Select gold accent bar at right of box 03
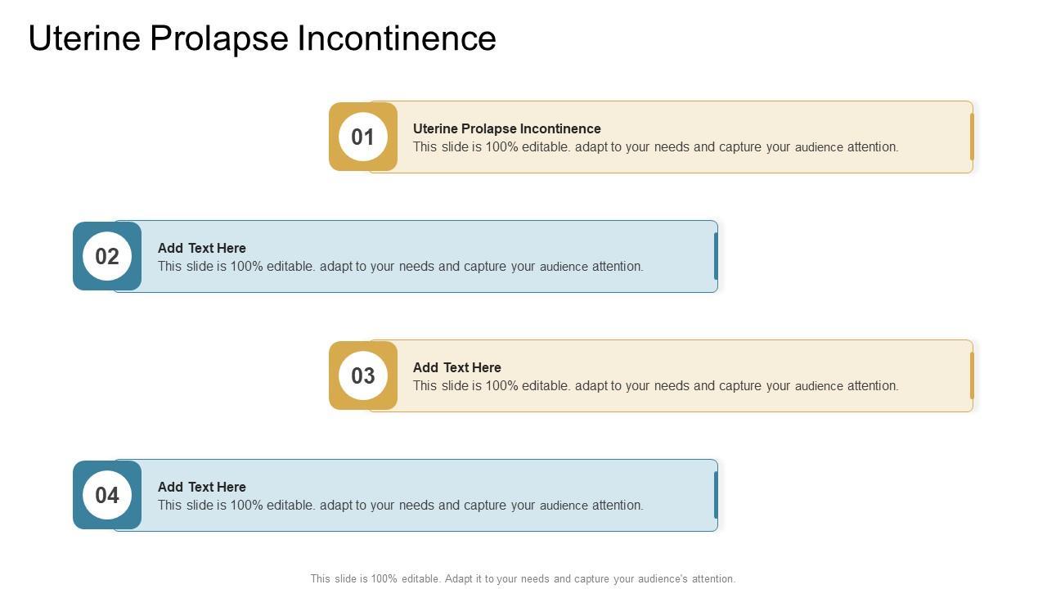 [972, 375]
